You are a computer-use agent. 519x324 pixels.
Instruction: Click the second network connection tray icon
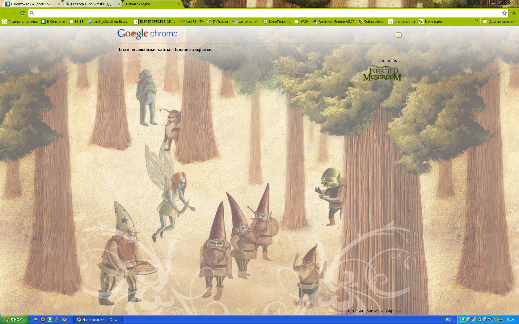click(484, 319)
